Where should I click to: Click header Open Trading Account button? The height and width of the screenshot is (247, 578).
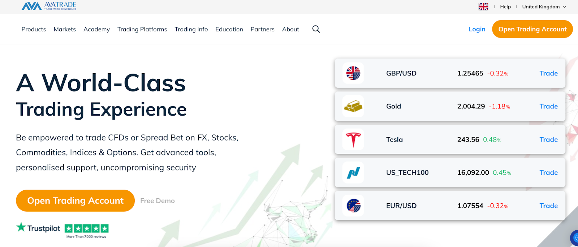[x=532, y=29]
